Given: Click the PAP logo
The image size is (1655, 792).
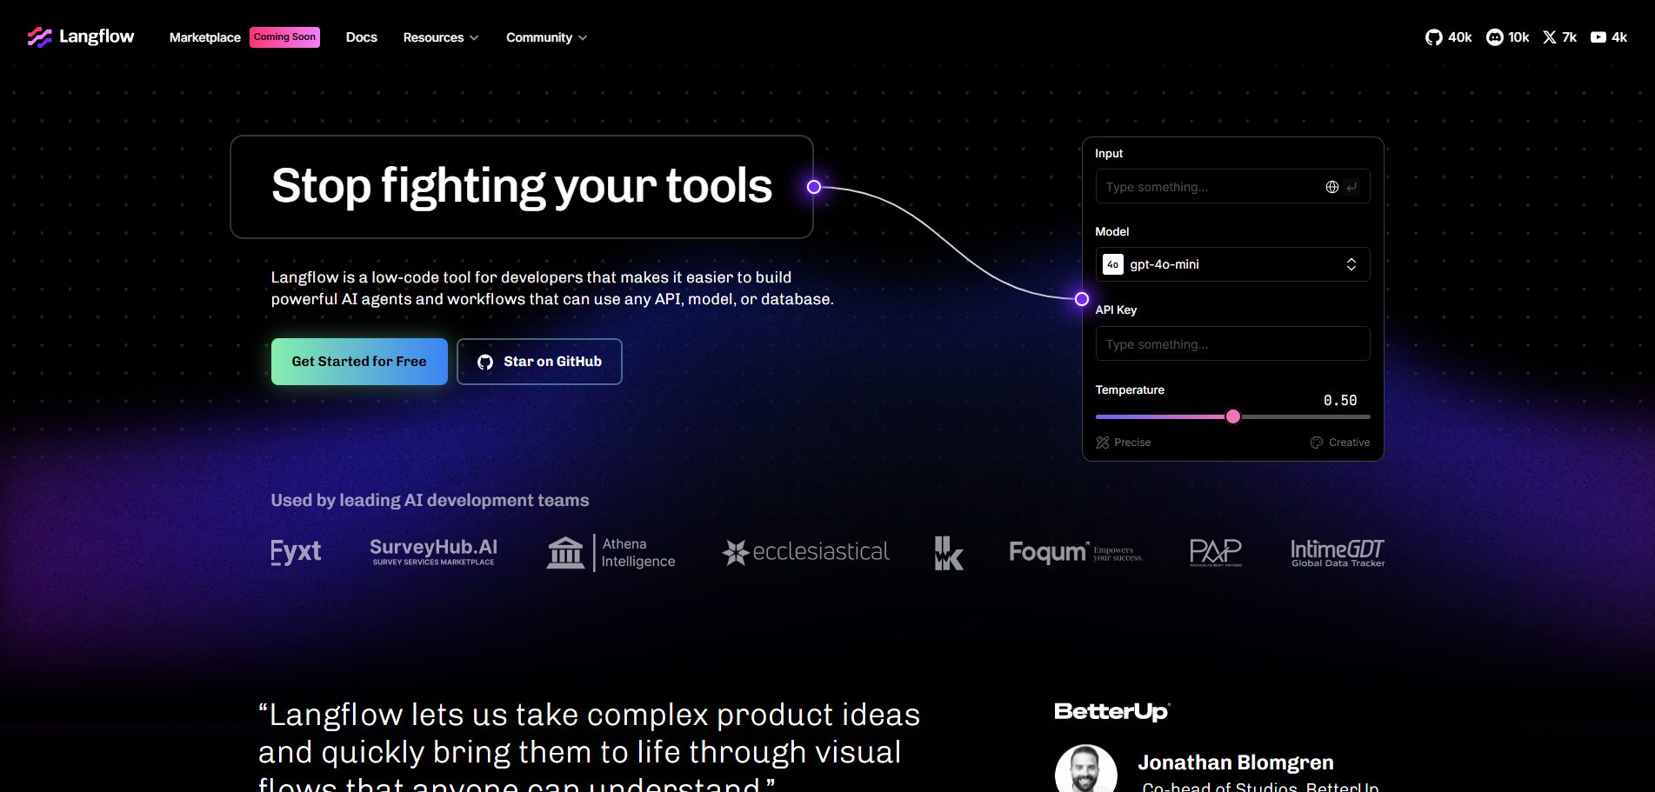Looking at the screenshot, I should pyautogui.click(x=1216, y=552).
